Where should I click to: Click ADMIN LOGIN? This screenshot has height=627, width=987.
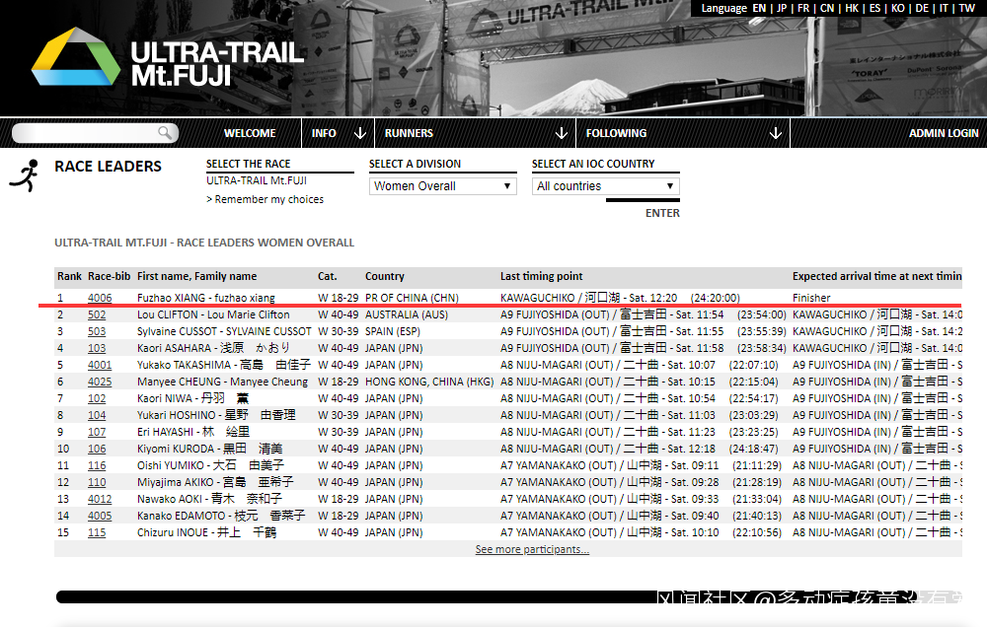click(944, 133)
